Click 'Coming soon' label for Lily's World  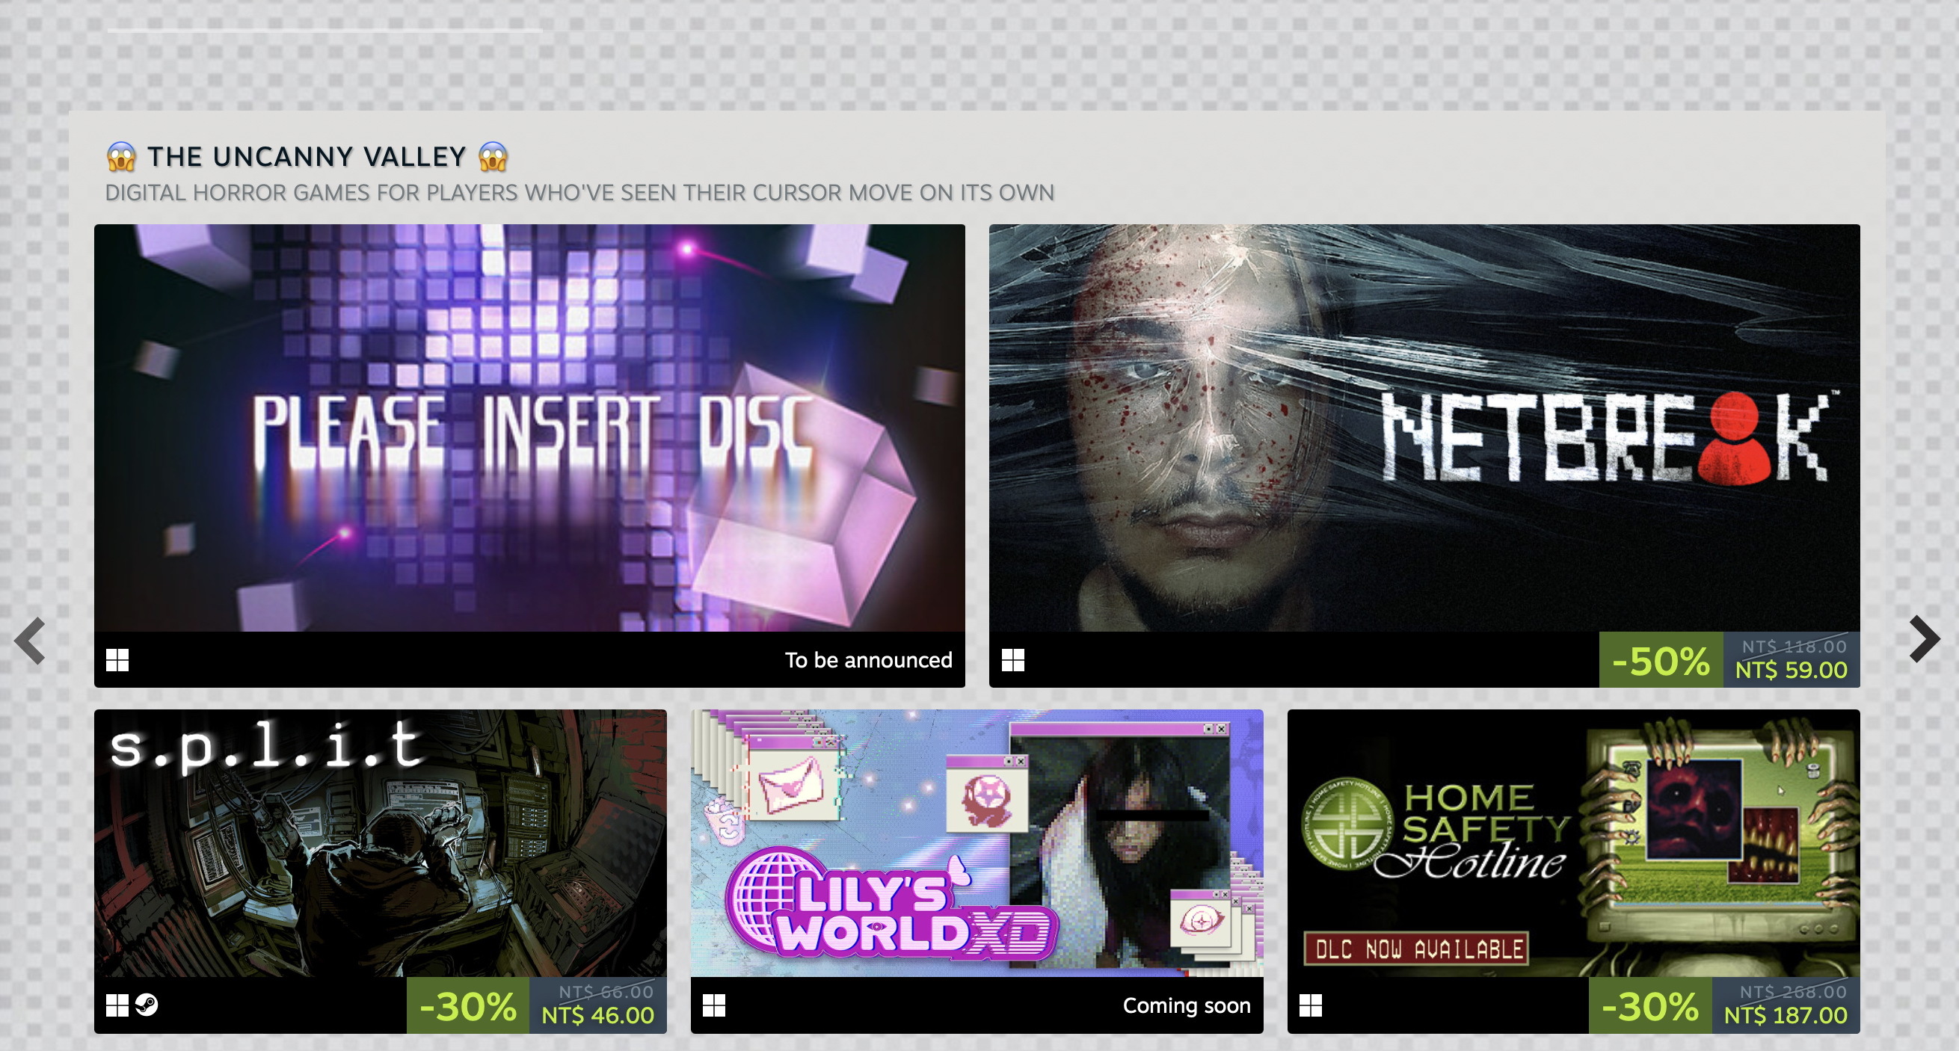coord(1187,1005)
